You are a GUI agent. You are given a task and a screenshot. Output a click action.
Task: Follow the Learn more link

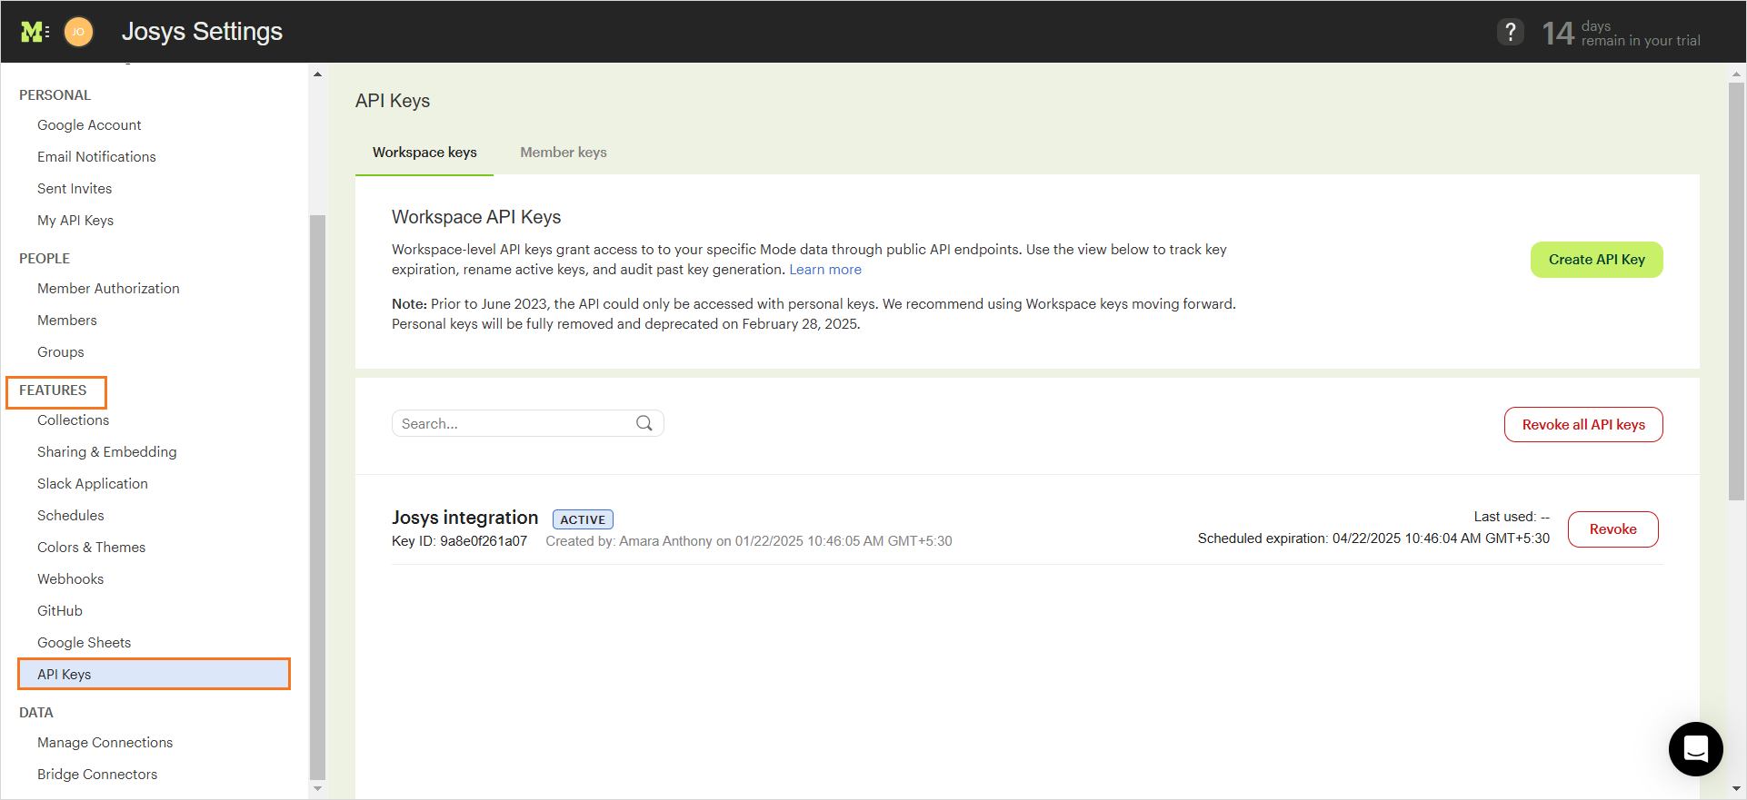click(x=825, y=270)
